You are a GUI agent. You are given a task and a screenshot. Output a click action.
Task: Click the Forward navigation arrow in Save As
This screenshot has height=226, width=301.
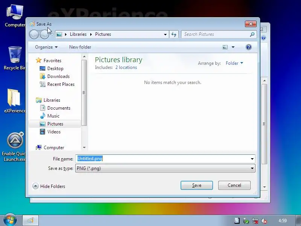pyautogui.click(x=44, y=34)
